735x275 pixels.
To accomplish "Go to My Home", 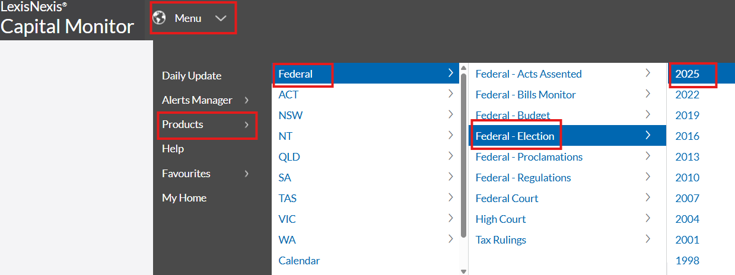I will (184, 198).
